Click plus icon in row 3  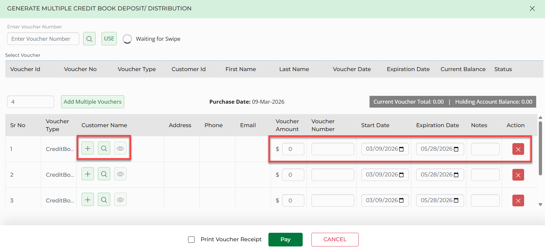click(88, 200)
